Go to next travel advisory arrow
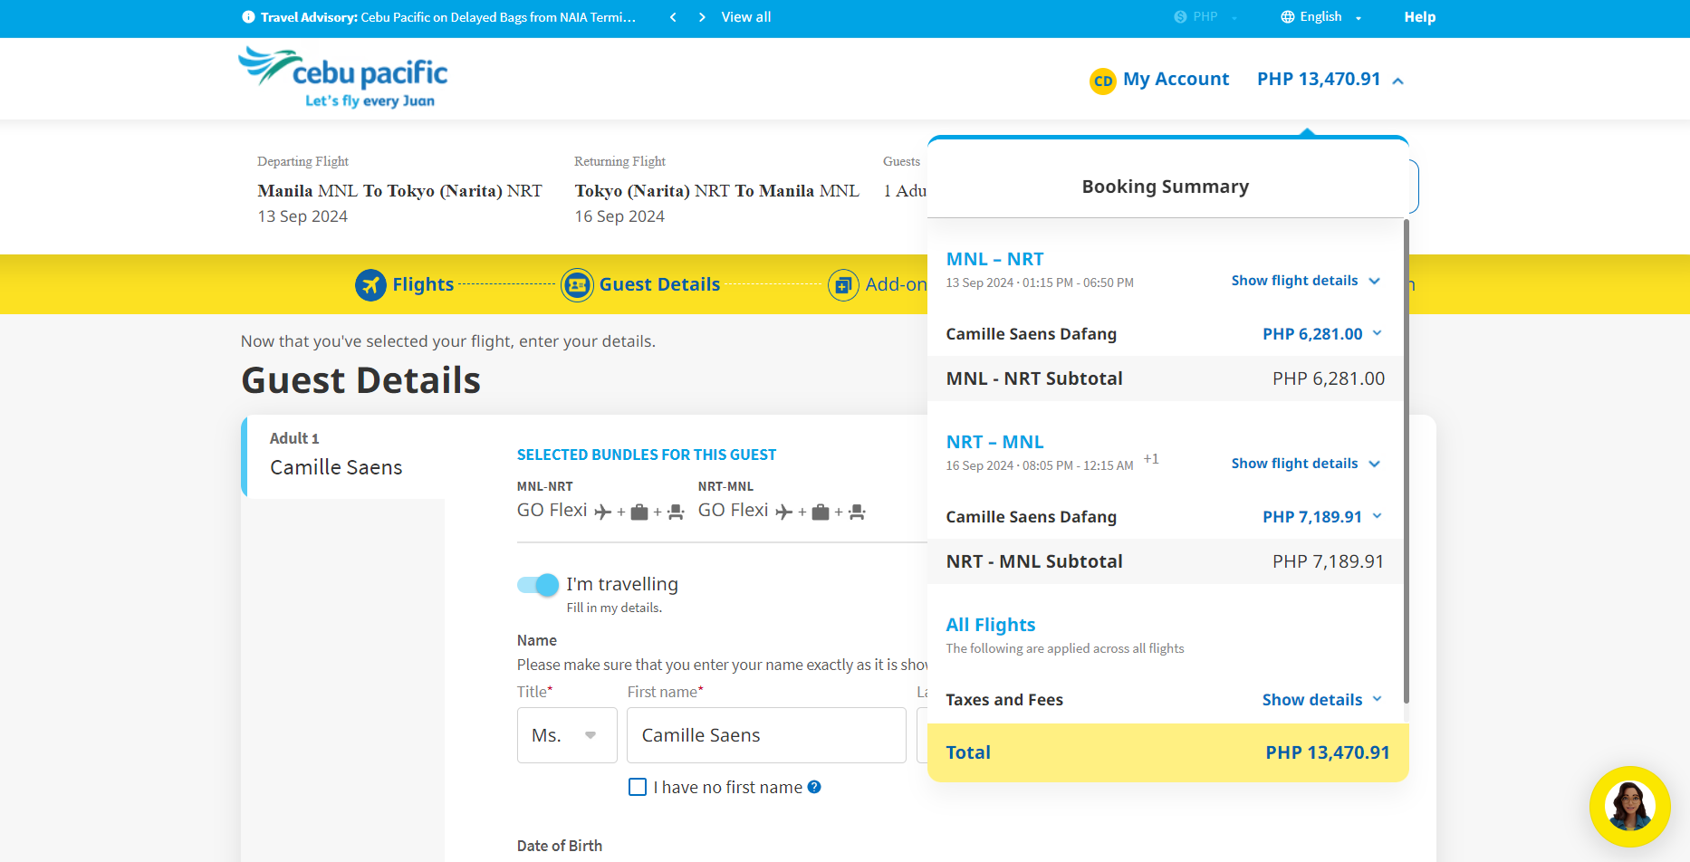1690x862 pixels. pos(702,17)
